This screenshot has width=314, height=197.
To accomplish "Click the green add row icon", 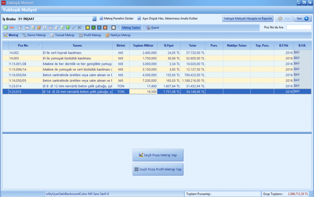I will pyautogui.click(x=5, y=27).
